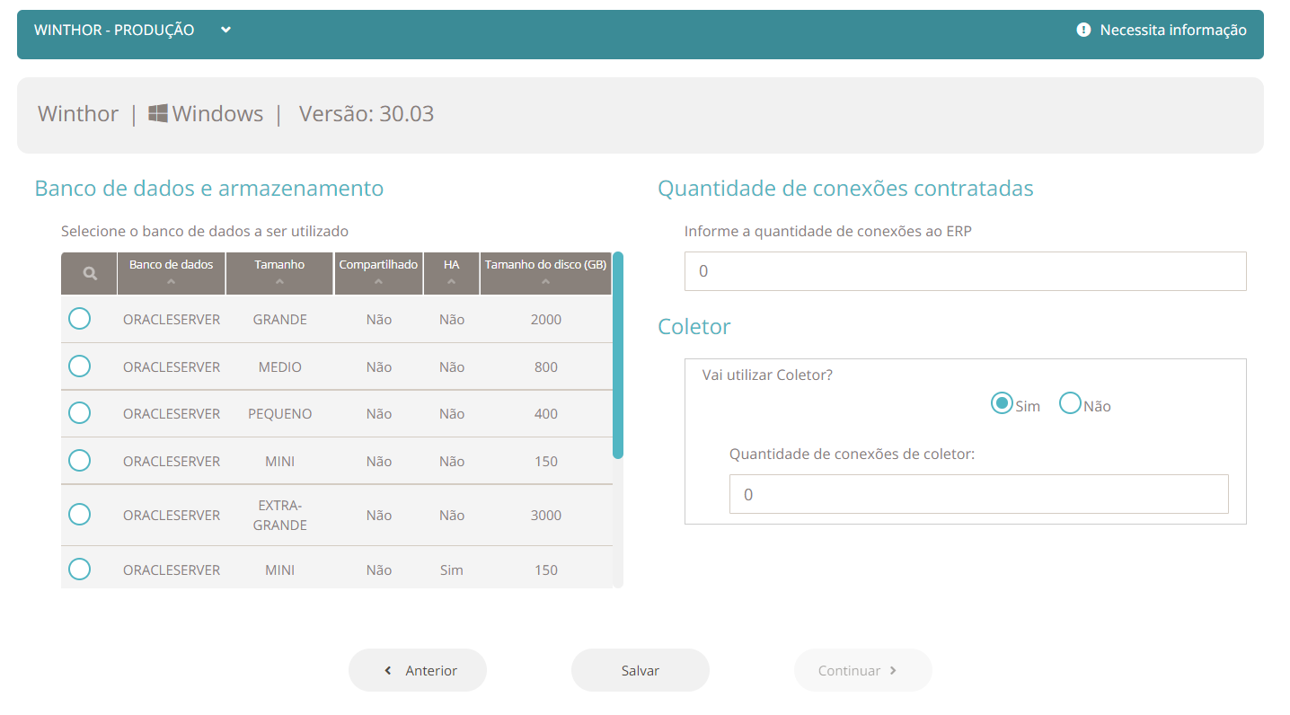Click the Necessita informação alert icon
Viewport: 1290px width, 715px height.
pos(1083,30)
